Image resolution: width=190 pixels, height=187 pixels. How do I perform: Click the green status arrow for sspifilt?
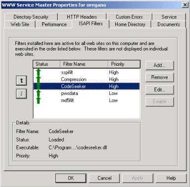(38, 72)
